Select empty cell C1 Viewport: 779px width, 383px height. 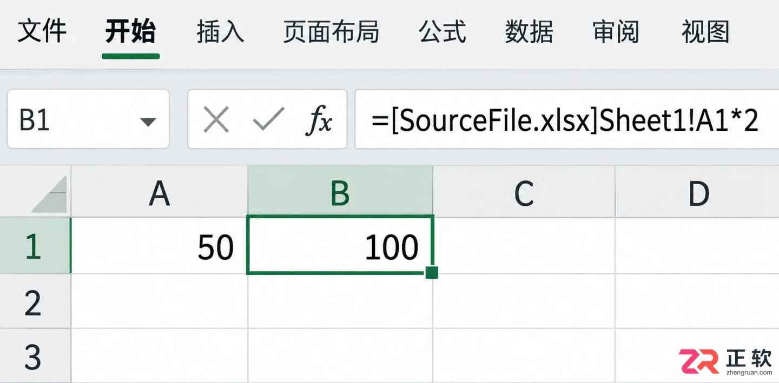(x=524, y=245)
